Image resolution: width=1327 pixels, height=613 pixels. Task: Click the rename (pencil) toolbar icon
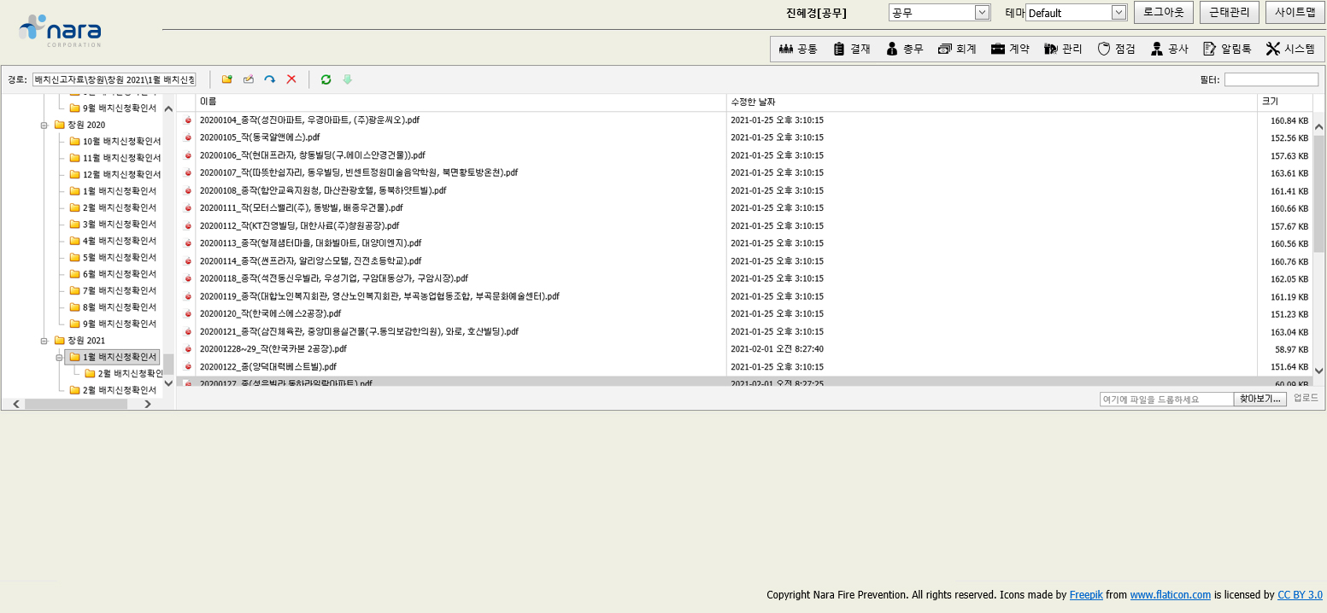(x=249, y=79)
